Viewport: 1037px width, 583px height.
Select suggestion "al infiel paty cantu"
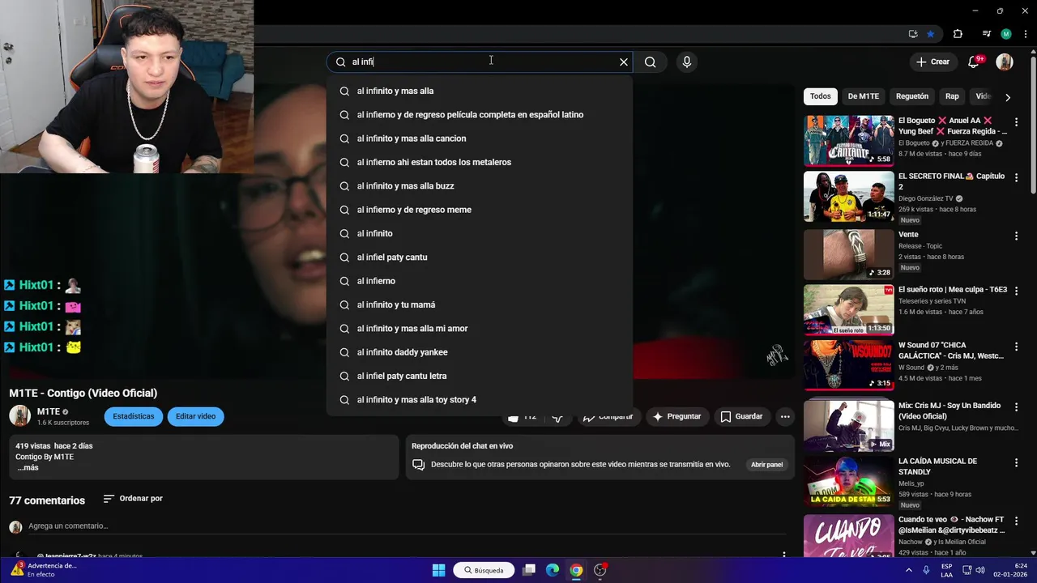pyautogui.click(x=480, y=257)
